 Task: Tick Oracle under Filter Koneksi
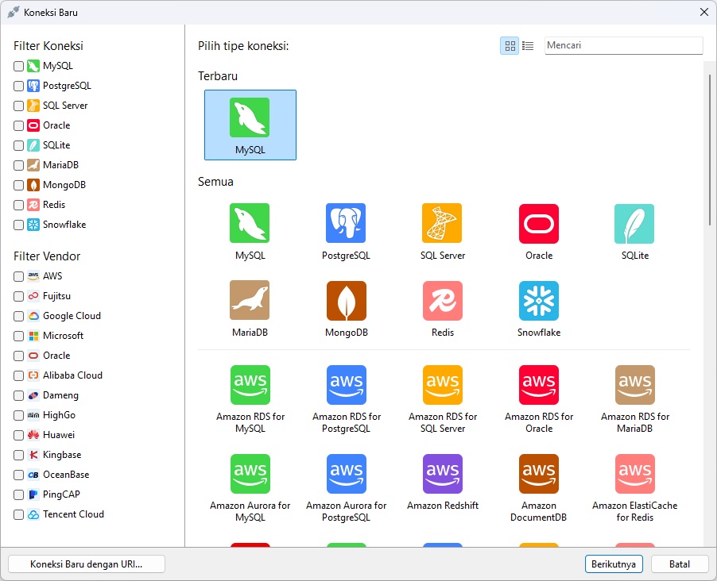(19, 125)
